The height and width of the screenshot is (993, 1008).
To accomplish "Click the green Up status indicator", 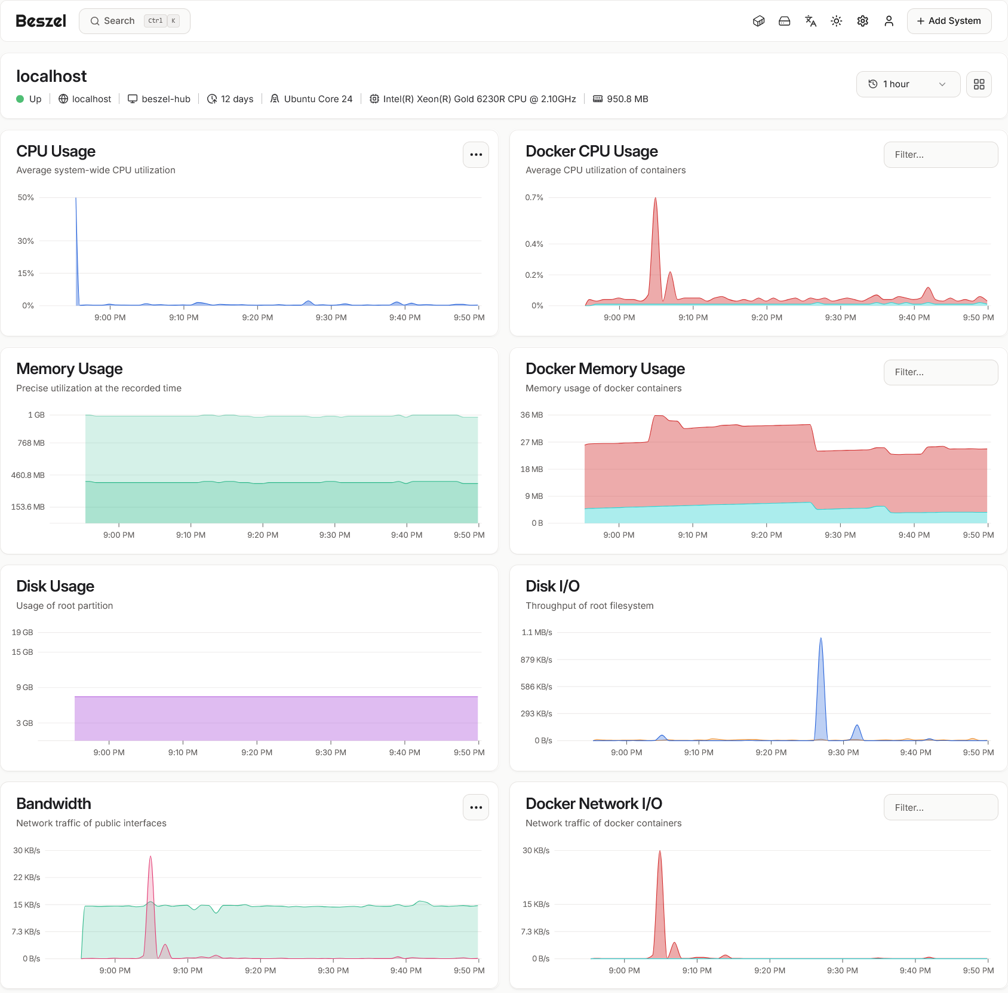I will (x=20, y=99).
